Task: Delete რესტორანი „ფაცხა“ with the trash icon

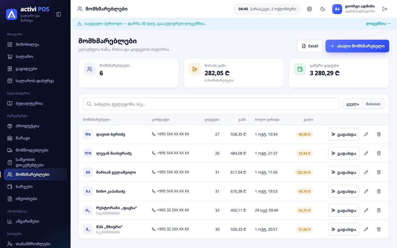Action: click(379, 210)
